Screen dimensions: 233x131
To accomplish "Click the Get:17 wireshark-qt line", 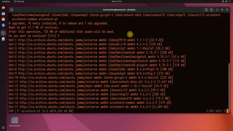I will pyautogui.click(x=88, y=107).
